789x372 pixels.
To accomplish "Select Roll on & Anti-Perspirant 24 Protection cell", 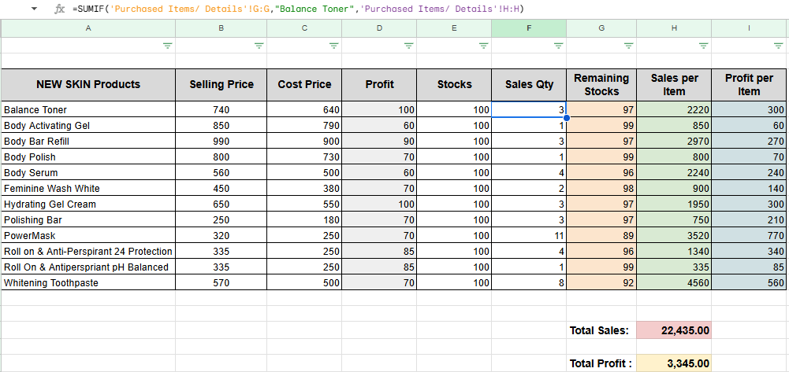I will pyautogui.click(x=88, y=251).
